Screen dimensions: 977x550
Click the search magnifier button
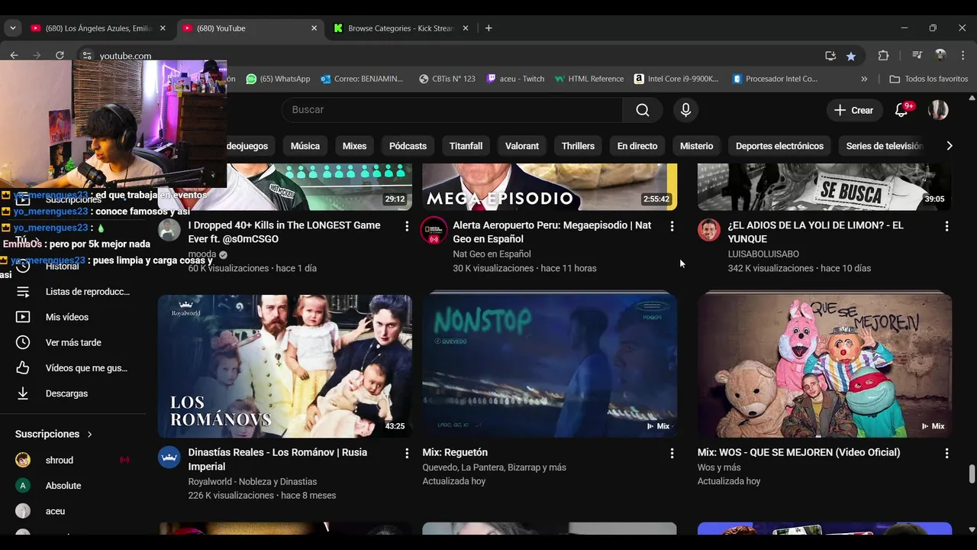pos(643,110)
